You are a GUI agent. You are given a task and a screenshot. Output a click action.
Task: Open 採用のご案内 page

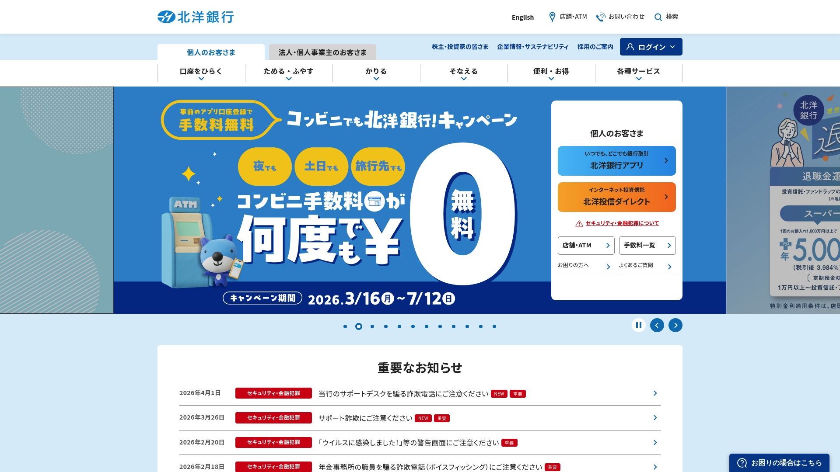(x=595, y=47)
